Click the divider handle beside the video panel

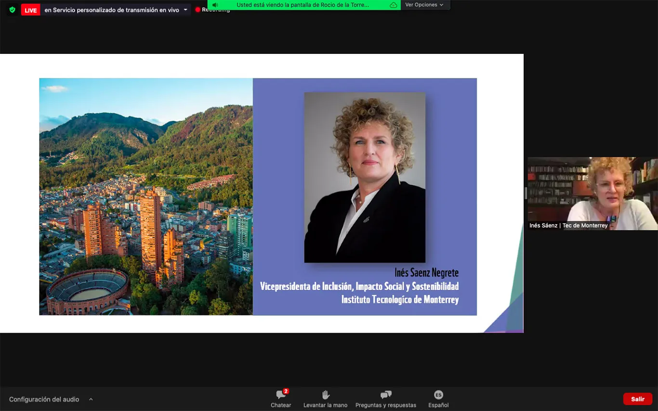526,193
